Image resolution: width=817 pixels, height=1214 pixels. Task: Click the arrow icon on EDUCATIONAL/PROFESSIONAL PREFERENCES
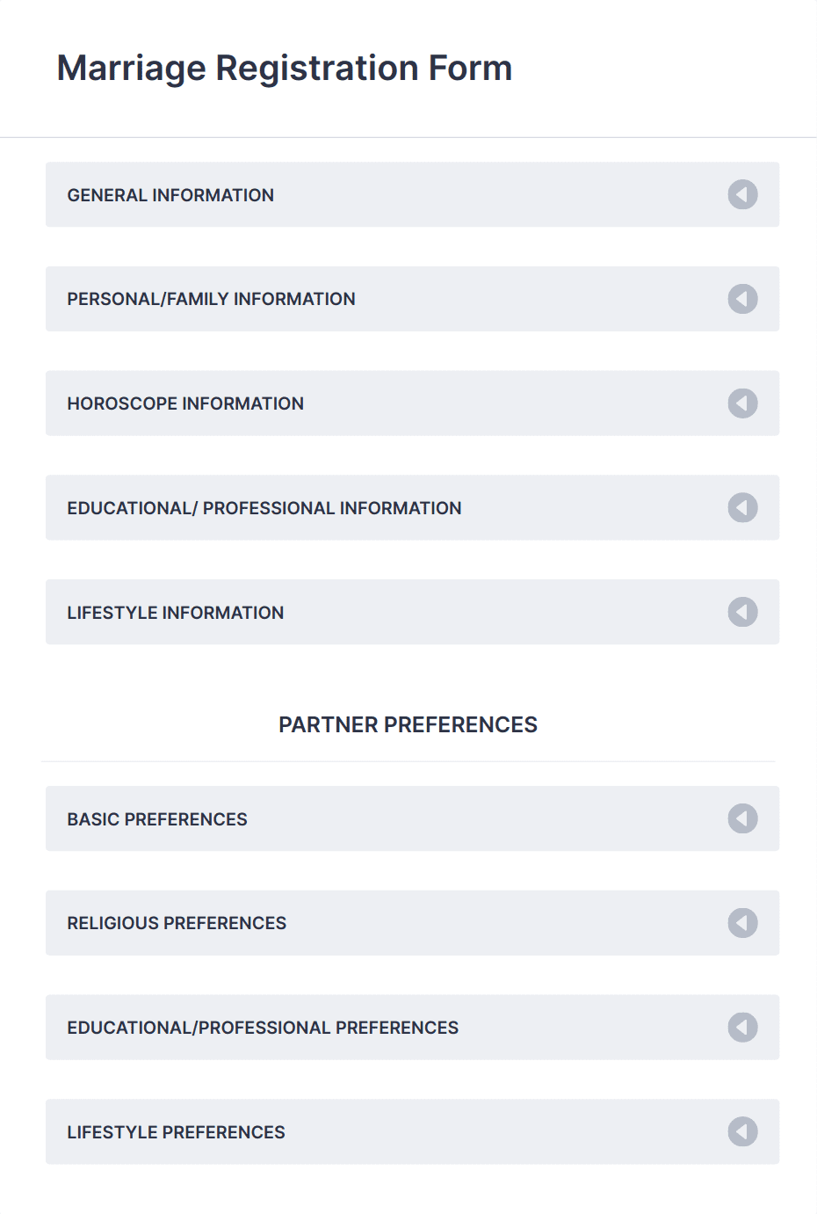coord(743,1028)
